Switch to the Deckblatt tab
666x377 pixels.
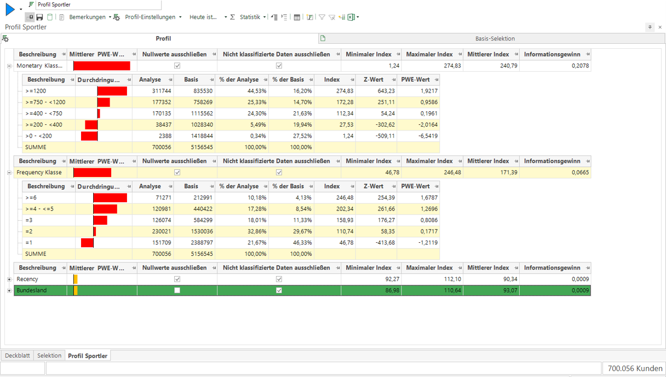(x=18, y=356)
